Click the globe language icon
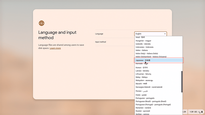Image resolution: width=205 pixels, height=115 pixels. pos(42,23)
